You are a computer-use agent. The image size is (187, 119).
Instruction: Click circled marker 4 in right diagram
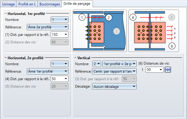click(133, 17)
